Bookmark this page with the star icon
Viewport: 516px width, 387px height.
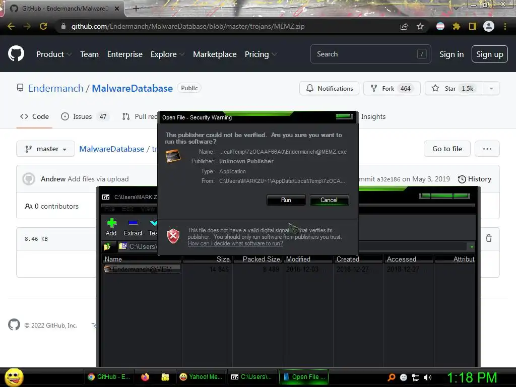[420, 26]
